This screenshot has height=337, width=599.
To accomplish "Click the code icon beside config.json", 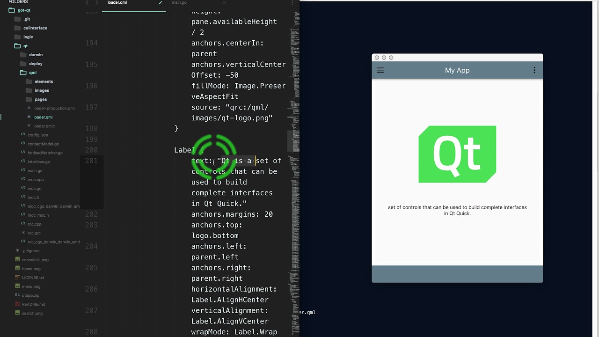I will 23,135.
